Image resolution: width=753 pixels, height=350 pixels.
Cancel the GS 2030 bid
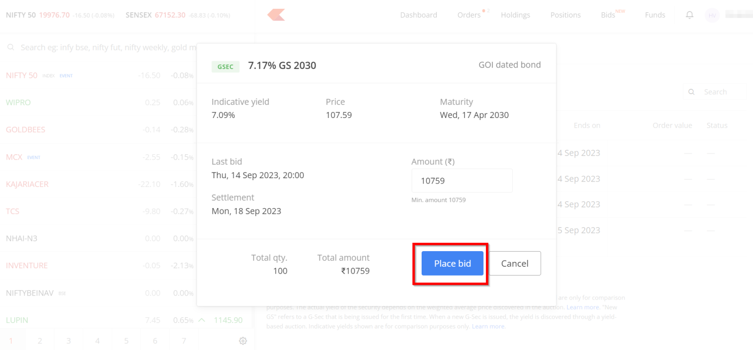coord(515,263)
